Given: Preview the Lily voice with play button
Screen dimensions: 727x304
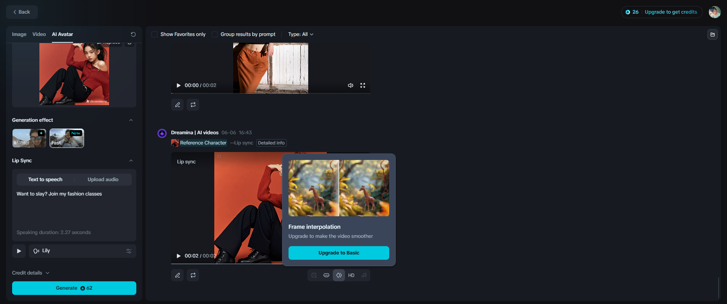Looking at the screenshot, I should (19, 251).
